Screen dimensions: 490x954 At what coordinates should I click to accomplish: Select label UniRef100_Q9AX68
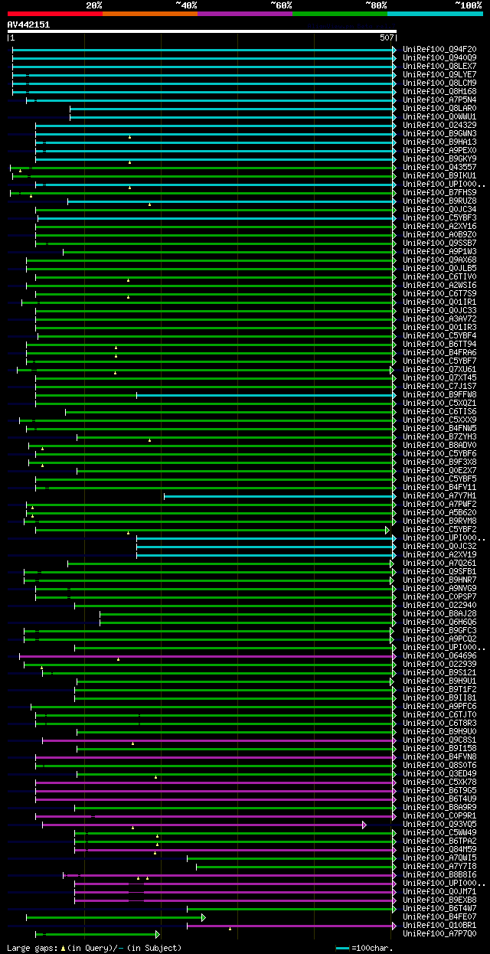click(439, 260)
